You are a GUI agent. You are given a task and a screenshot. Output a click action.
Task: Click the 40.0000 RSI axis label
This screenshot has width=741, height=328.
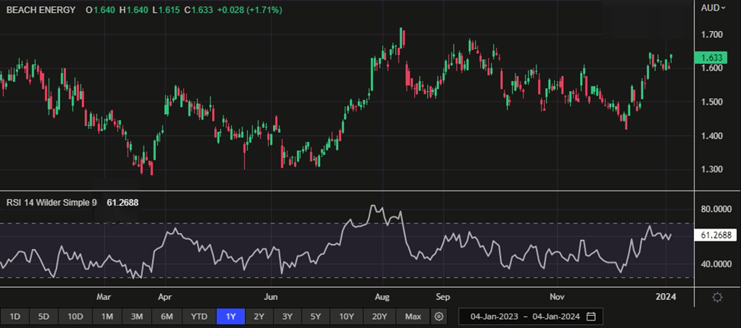point(717,263)
